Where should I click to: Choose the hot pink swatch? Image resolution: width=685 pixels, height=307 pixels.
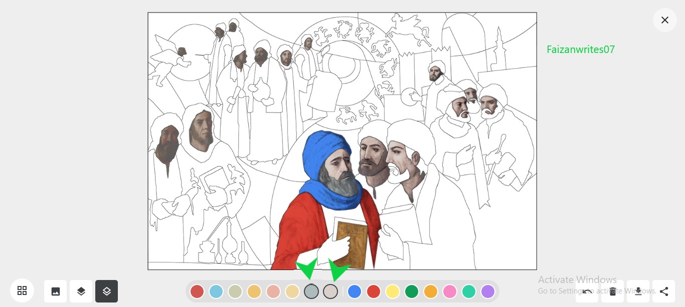[x=450, y=291]
